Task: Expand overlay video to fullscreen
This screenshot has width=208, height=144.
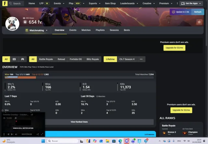Action: (42, 134)
